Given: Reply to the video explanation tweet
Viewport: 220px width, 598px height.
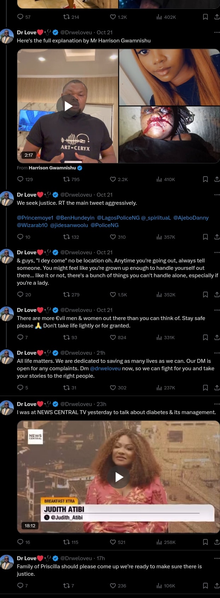Looking at the screenshot, I should pyautogui.click(x=20, y=179).
